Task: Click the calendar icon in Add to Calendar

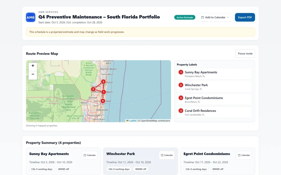Action: [202, 17]
